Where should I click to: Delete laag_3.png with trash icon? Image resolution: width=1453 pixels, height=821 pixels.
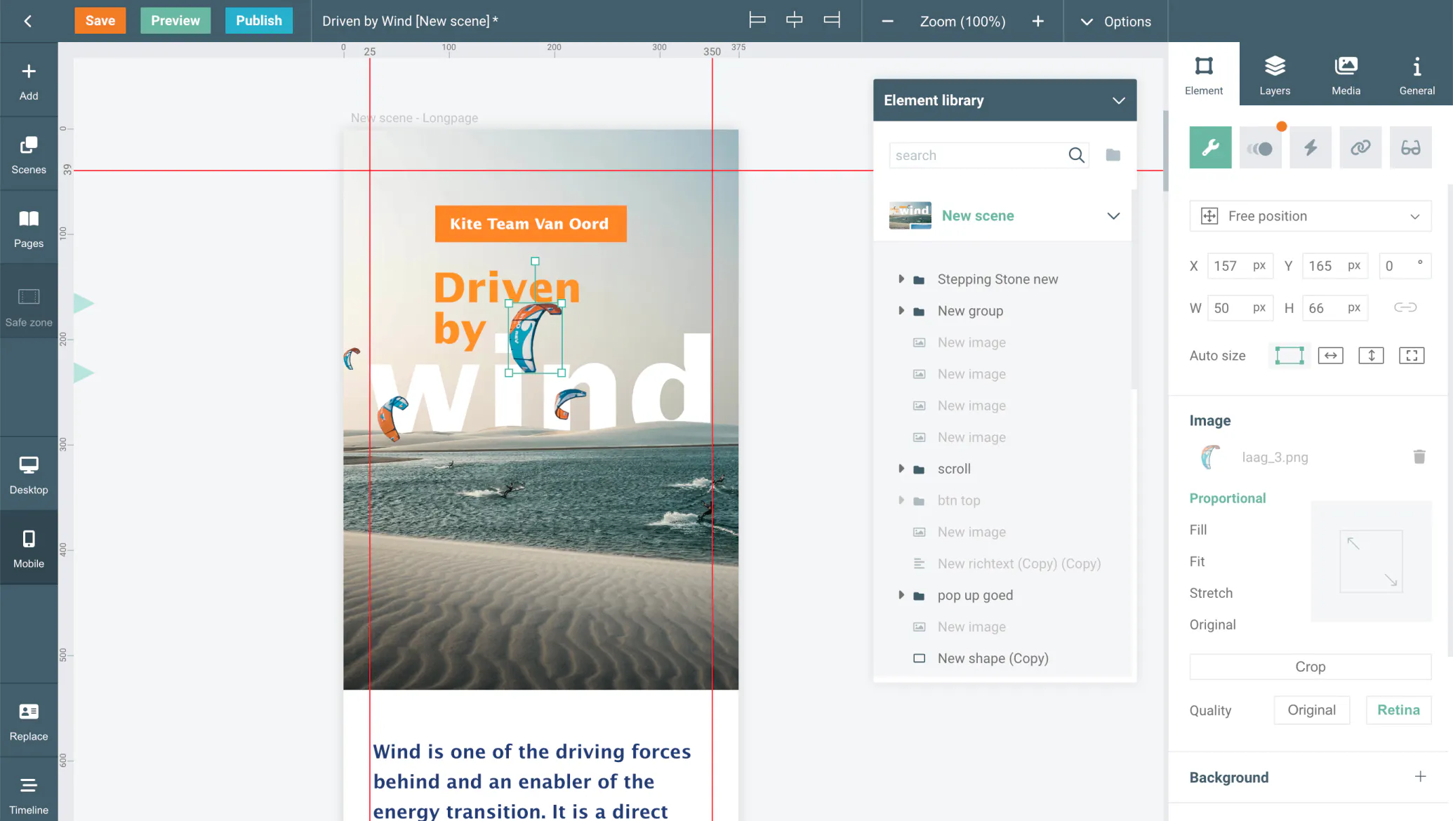(1419, 457)
